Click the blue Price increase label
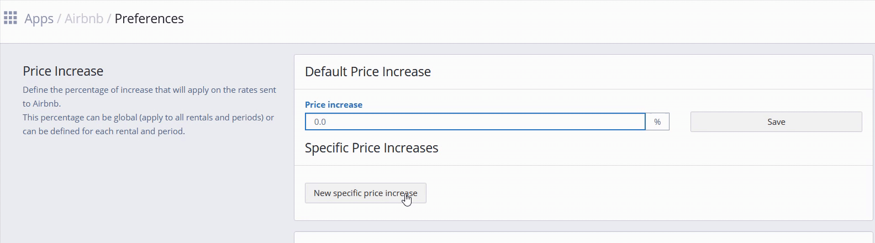Screen dimensions: 875x243 coord(334,104)
